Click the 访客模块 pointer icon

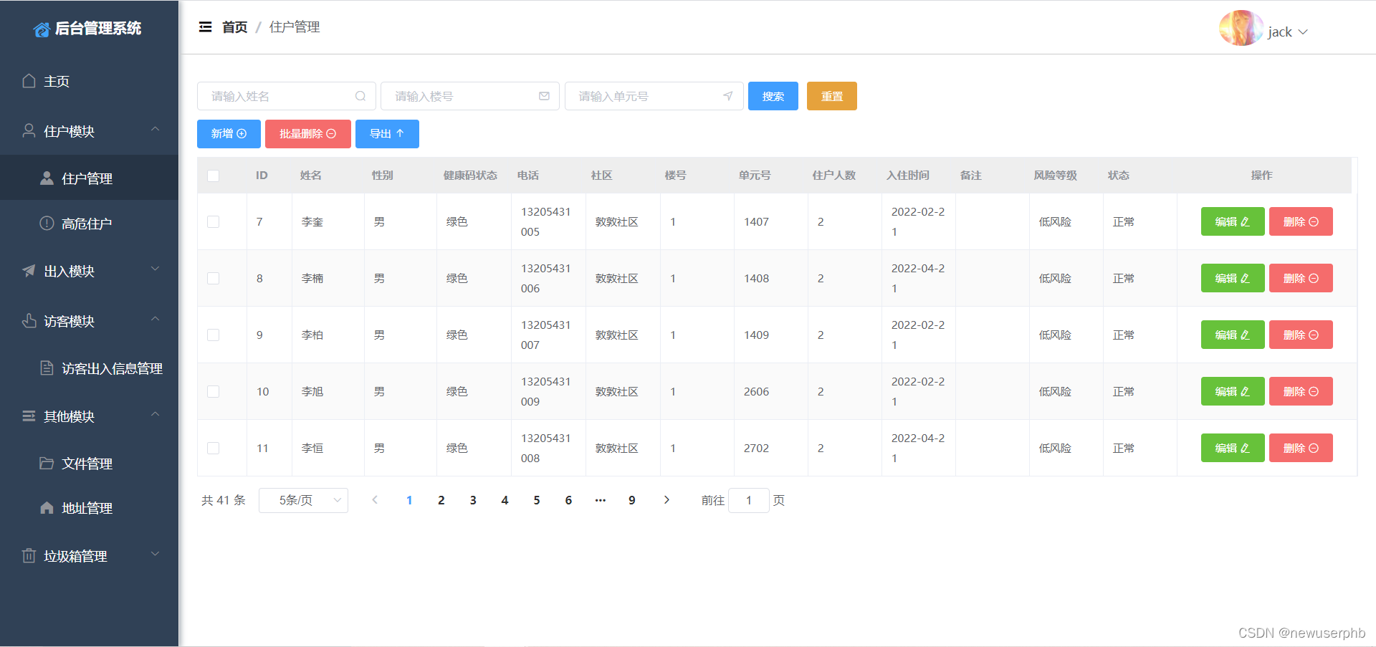point(29,321)
